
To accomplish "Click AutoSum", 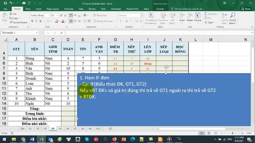I will coord(211,14).
